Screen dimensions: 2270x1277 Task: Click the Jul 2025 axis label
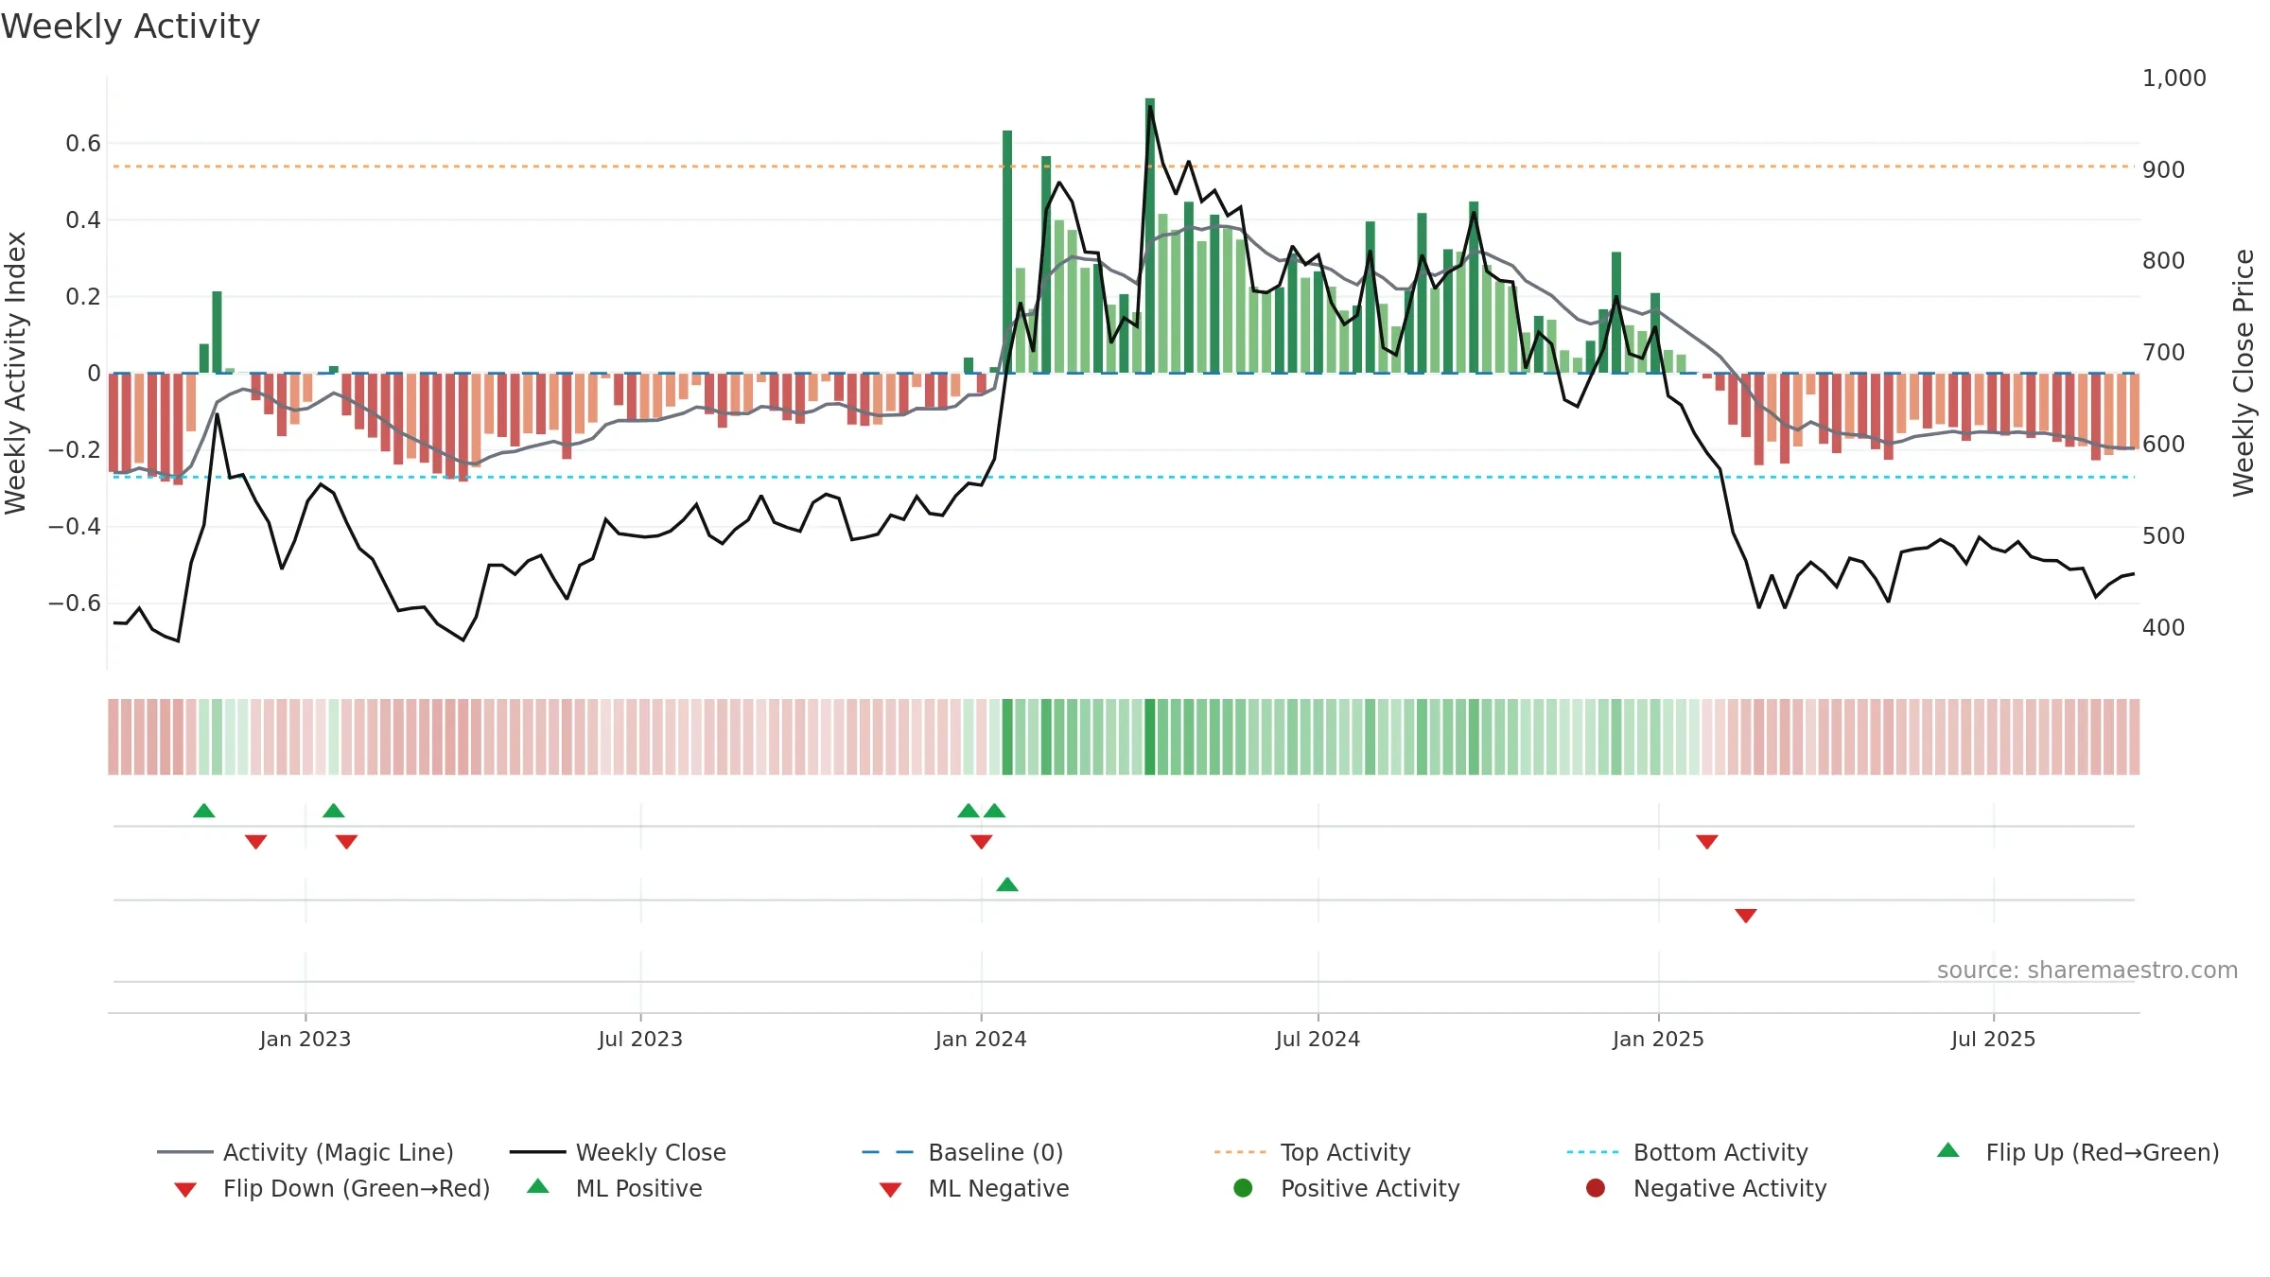pyautogui.click(x=1993, y=1040)
